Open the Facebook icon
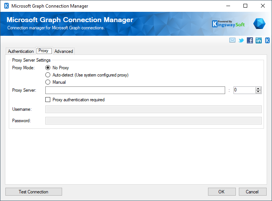 pos(250,40)
